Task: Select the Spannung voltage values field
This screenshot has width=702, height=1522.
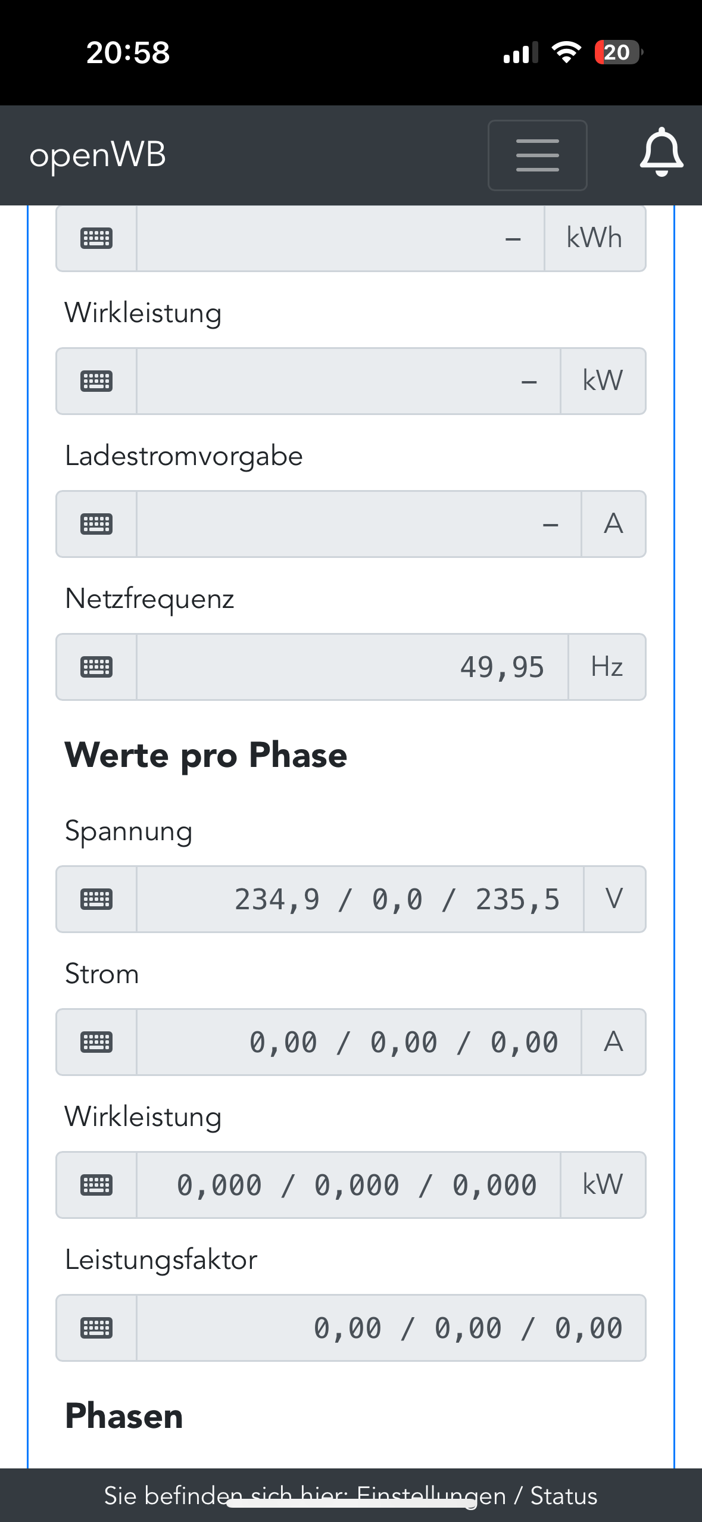Action: (x=360, y=899)
